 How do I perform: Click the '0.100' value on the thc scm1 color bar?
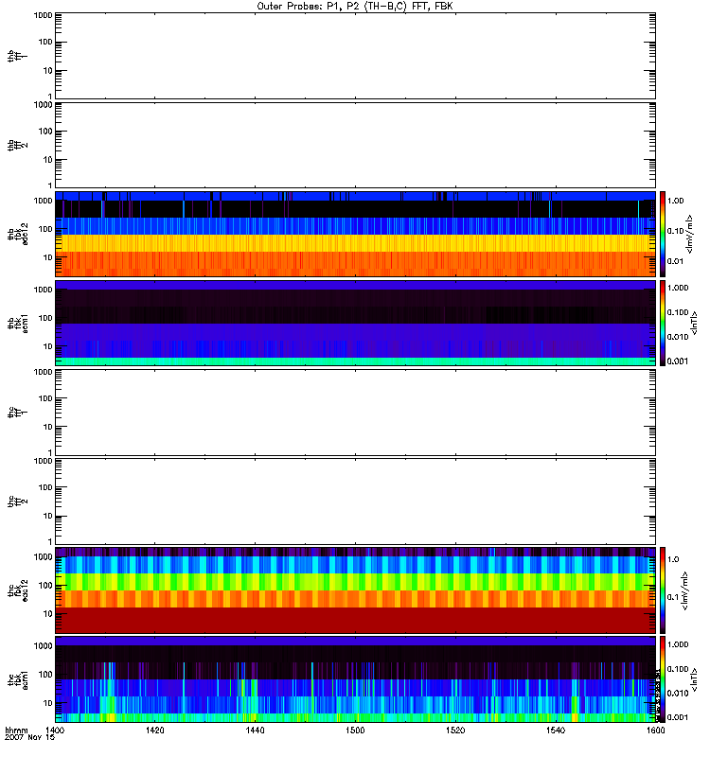(x=678, y=669)
